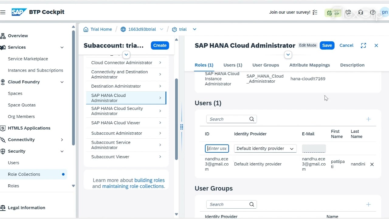The image size is (389, 219).
Task: Select Destination Administrator role collection
Action: (x=126, y=86)
